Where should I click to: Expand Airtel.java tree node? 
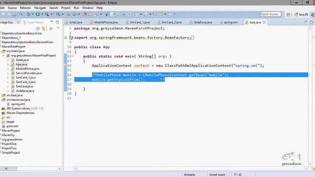point(8,60)
